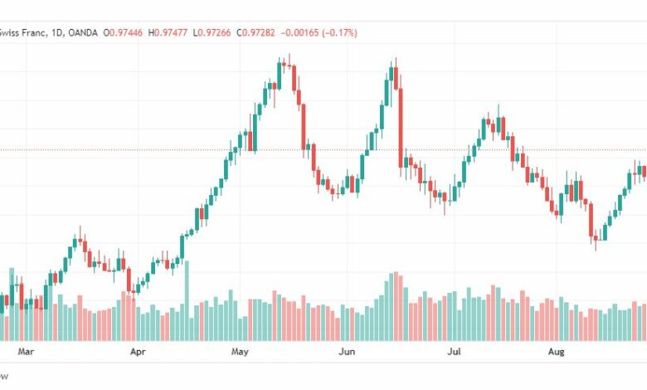The height and width of the screenshot is (390, 647).
Task: Select the low price value 0.97266
Action: point(214,32)
